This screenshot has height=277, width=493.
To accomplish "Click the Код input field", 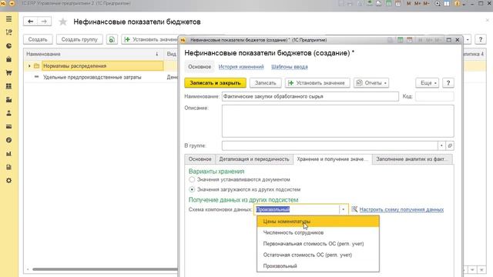I will [x=434, y=96].
